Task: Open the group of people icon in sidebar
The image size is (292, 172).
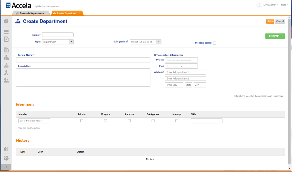Action: (x=6, y=80)
